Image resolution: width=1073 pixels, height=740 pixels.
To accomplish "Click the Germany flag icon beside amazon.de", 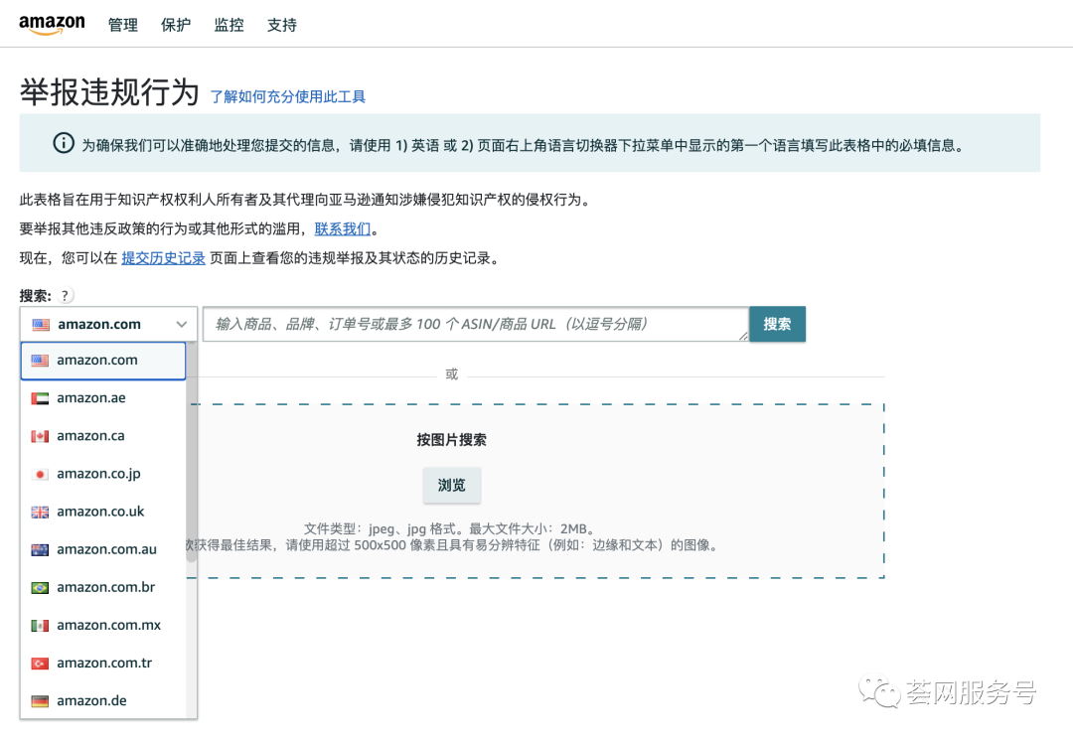I will tap(39, 700).
